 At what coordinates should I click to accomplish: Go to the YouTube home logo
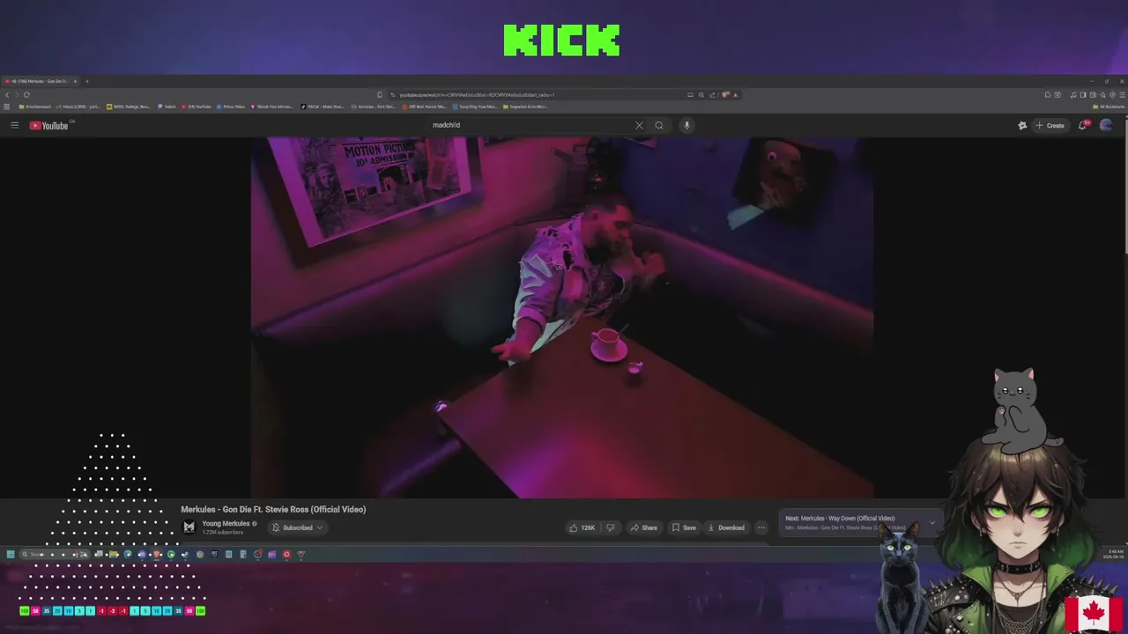[49, 125]
